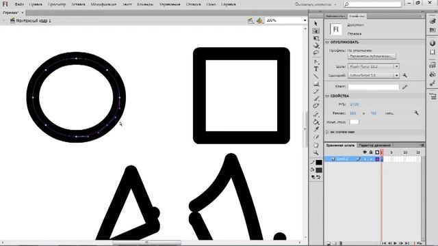Toggle lock for all layers padlock icon

point(371,152)
